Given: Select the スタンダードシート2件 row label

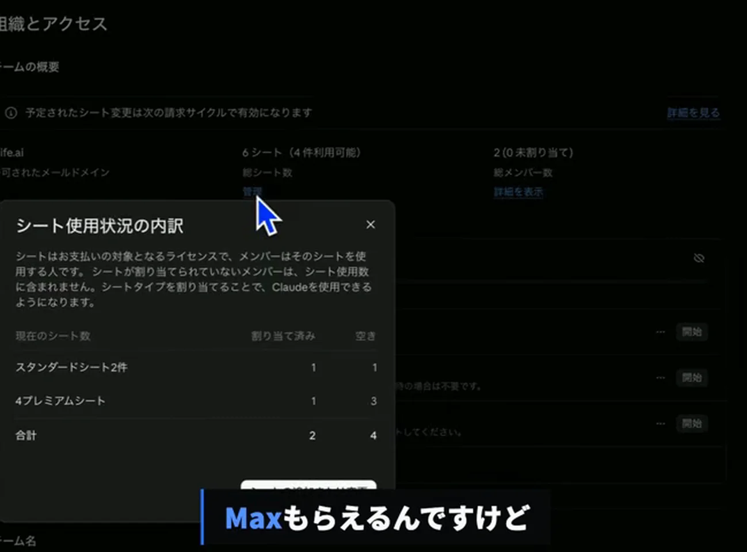Looking at the screenshot, I should point(71,367).
